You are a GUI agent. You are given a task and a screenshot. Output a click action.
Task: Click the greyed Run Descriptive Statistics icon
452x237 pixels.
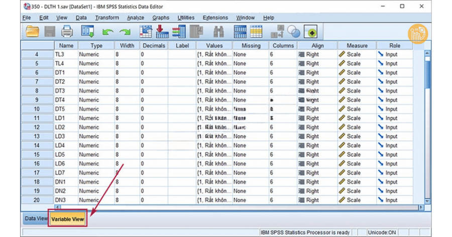(x=196, y=32)
